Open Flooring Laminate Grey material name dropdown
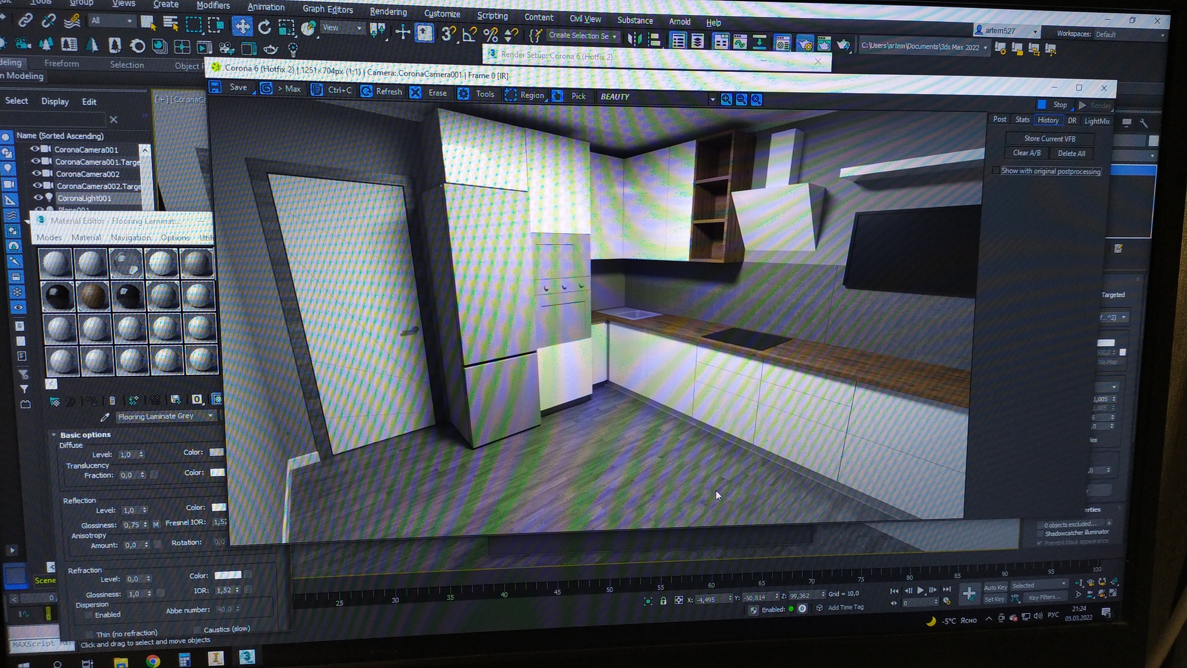Screen dimensions: 1187x668 pyautogui.click(x=165, y=416)
